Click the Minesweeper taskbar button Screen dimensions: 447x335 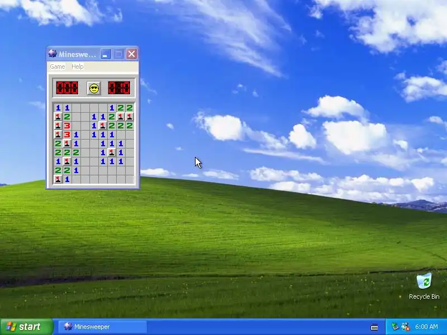point(103,327)
